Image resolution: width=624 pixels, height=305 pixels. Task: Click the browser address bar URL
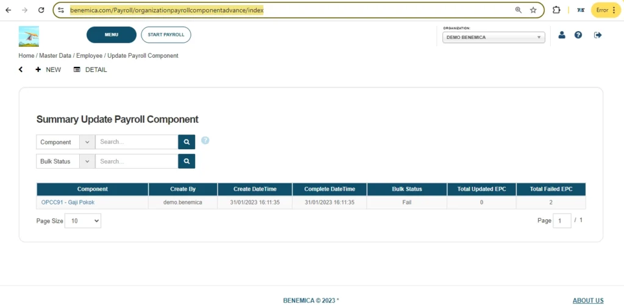click(x=167, y=10)
